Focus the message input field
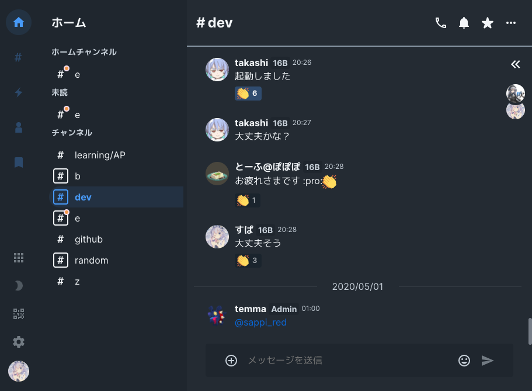This screenshot has width=532, height=391. click(348, 361)
